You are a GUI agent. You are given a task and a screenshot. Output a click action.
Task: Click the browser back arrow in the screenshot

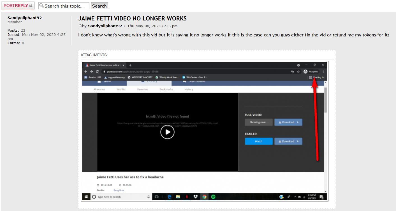click(86, 71)
